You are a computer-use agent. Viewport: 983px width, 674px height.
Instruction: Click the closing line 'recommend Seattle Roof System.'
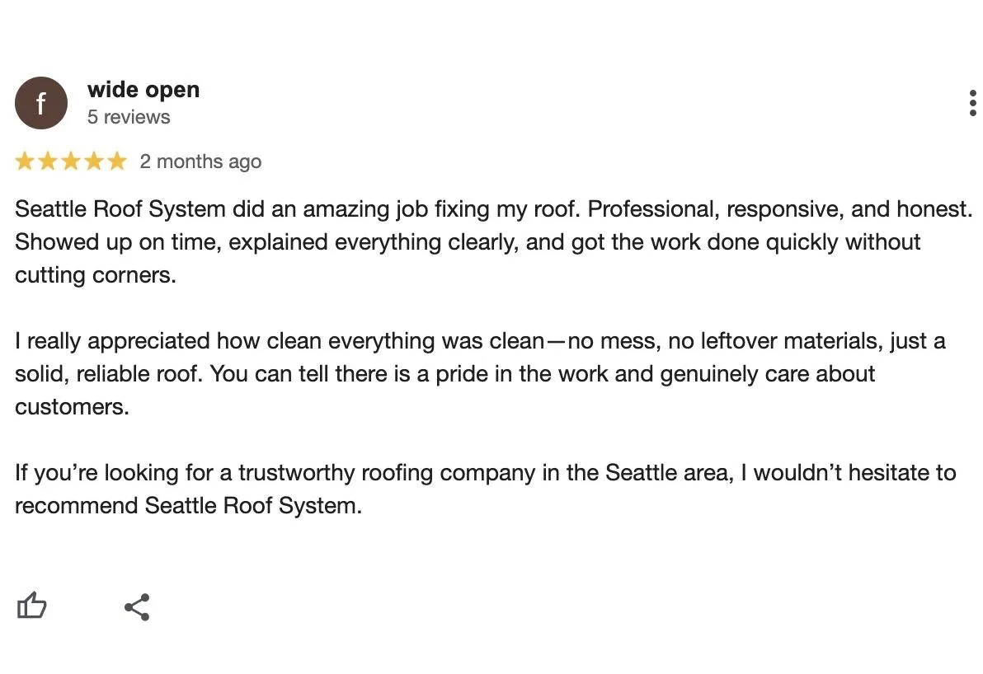pos(189,506)
